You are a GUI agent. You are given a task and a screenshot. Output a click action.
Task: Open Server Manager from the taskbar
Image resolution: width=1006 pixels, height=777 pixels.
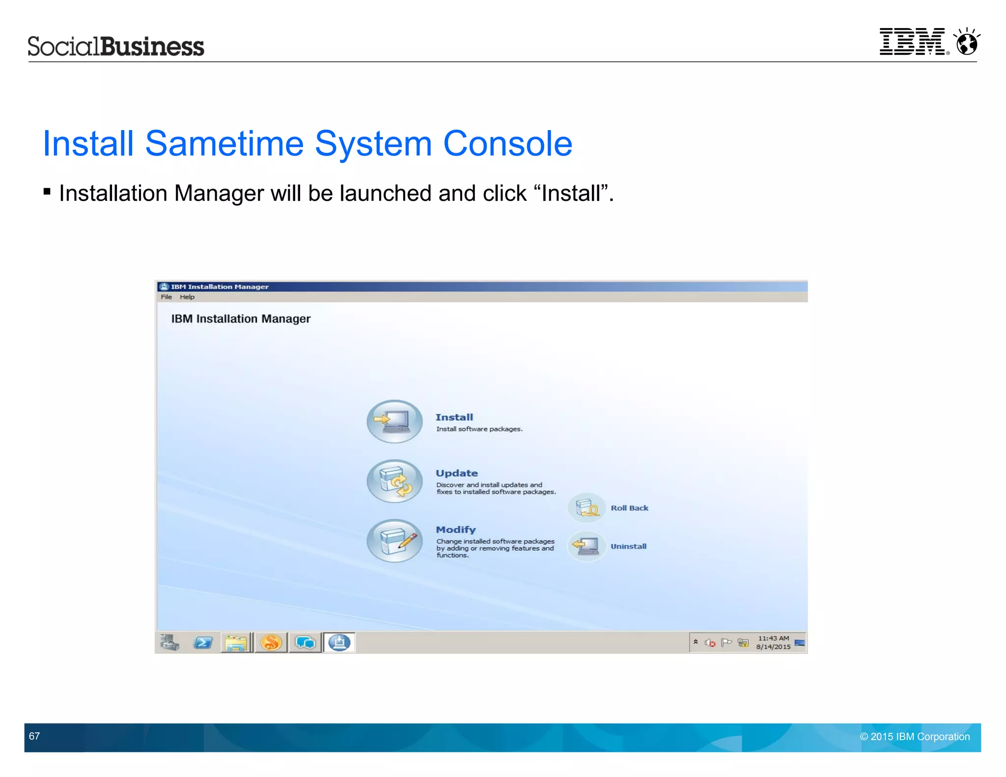(170, 642)
